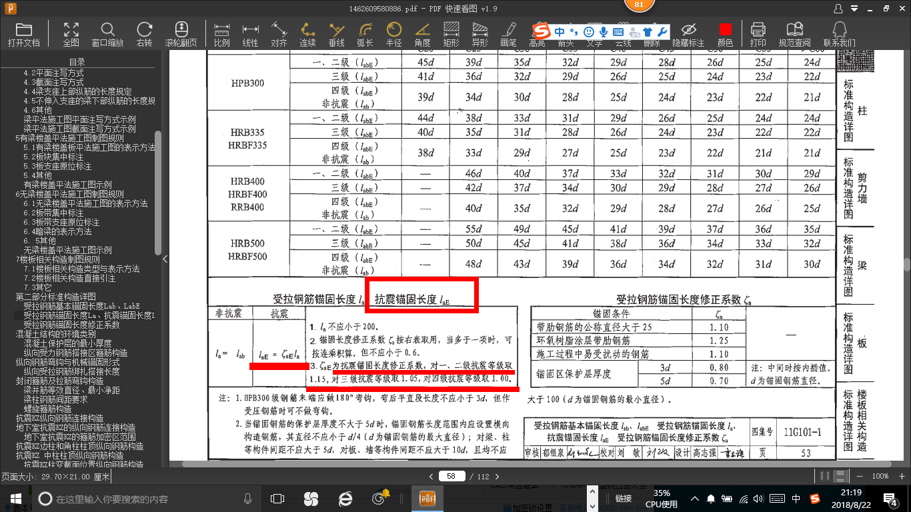Click the page number field showing 58
911x512 pixels.
(451, 476)
